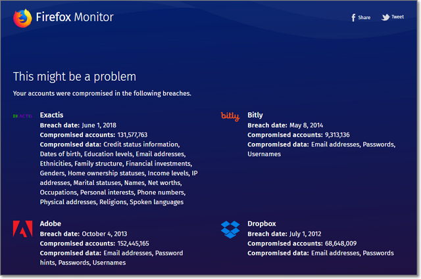This screenshot has width=421, height=279.
Task: Select the Bitly breach heading
Action: point(255,115)
